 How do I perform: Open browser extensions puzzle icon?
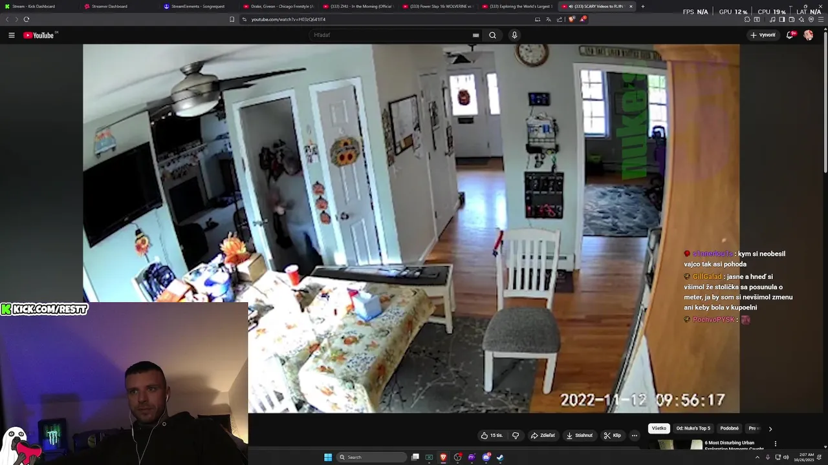pos(747,19)
